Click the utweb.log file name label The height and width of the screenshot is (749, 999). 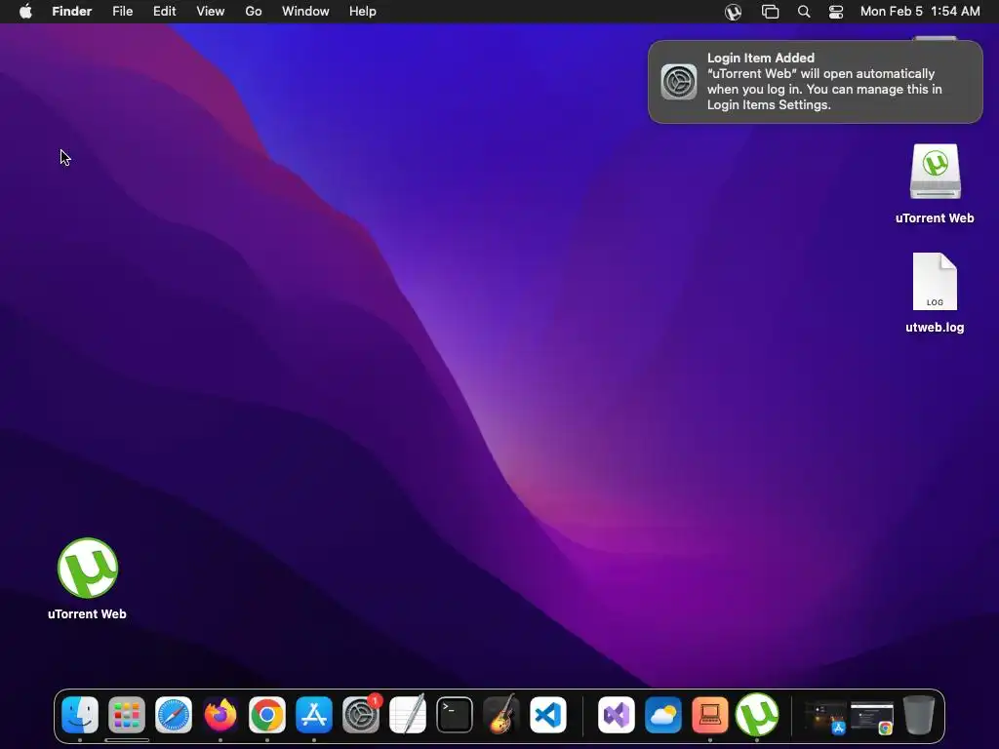coord(935,328)
